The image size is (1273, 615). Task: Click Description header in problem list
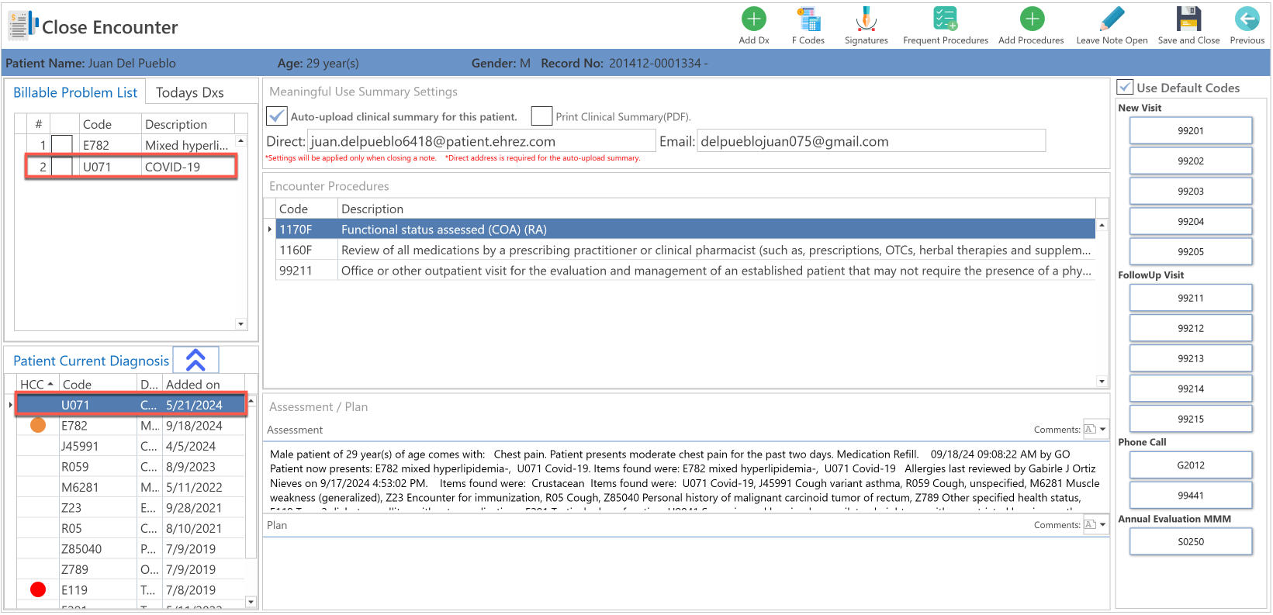[x=188, y=124]
